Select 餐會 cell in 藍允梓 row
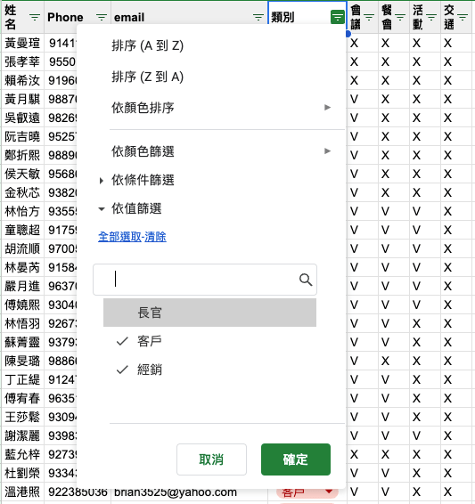Viewport: 475px width, 504px height. (394, 454)
